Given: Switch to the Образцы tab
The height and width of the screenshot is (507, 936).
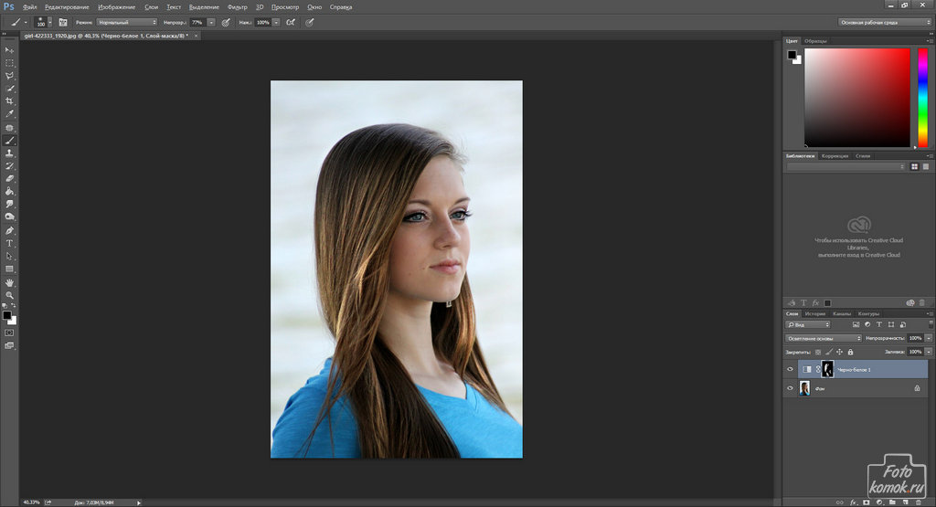Looking at the screenshot, I should tap(815, 41).
